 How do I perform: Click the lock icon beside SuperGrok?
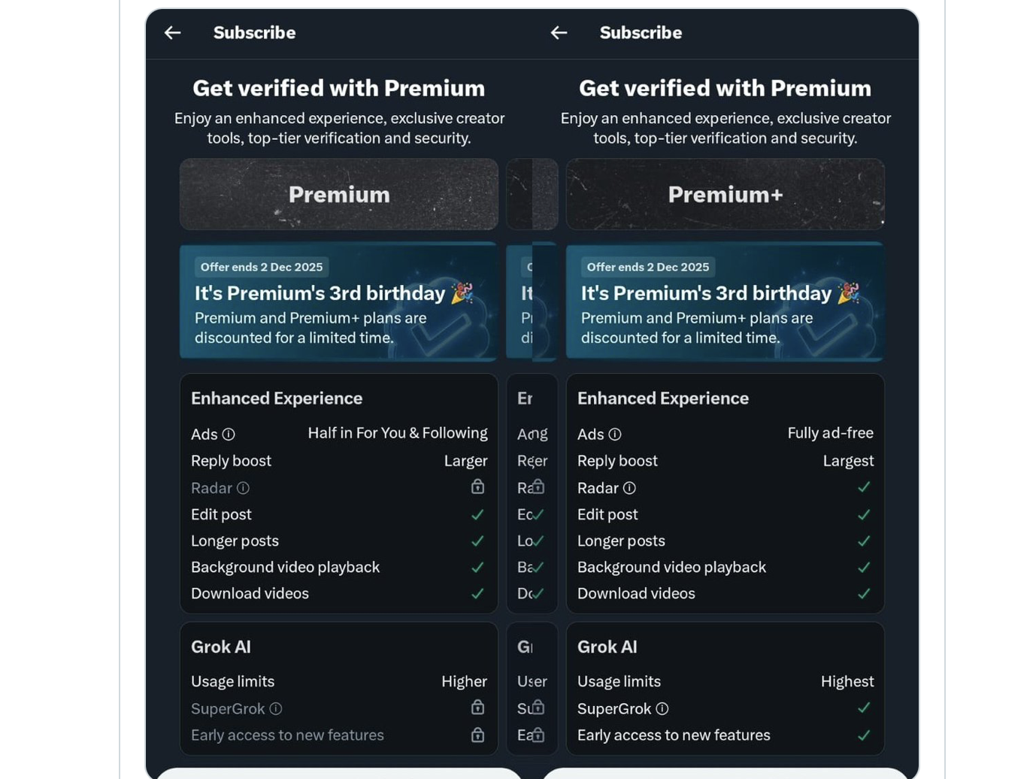pos(477,708)
